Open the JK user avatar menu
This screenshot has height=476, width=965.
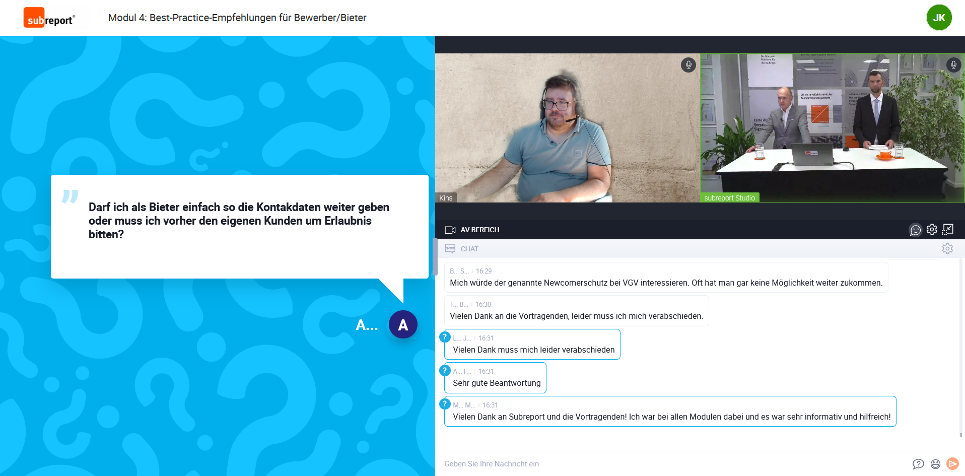pyautogui.click(x=939, y=18)
